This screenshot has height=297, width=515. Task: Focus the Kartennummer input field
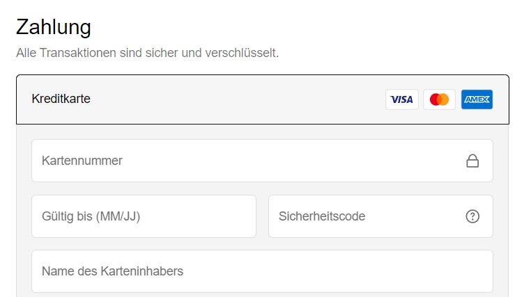[x=262, y=161]
